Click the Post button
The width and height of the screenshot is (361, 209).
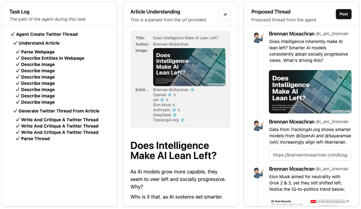344,14
